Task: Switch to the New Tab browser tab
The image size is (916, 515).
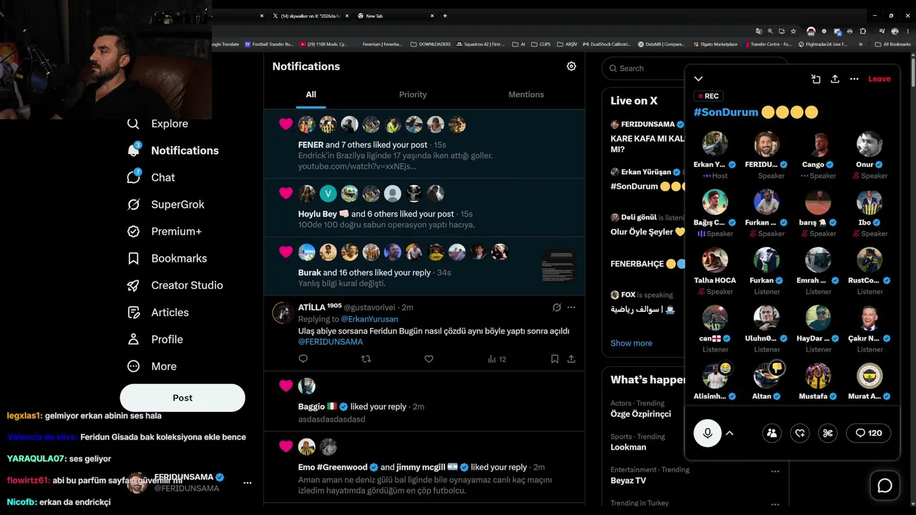Action: 396,16
